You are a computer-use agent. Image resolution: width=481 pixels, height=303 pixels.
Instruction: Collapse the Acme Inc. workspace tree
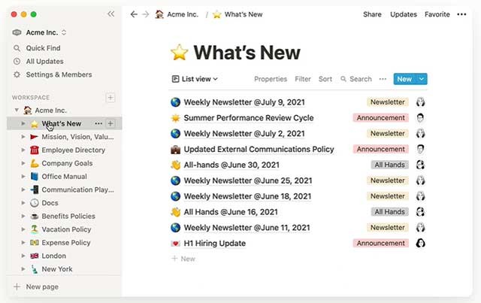click(17, 111)
